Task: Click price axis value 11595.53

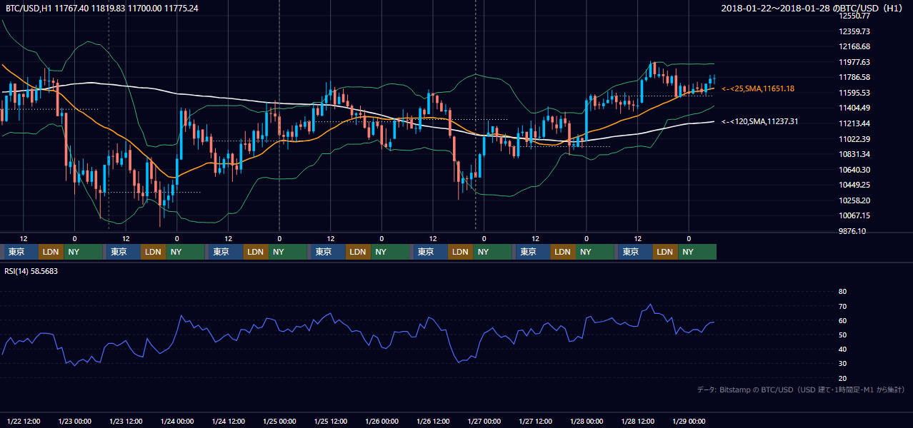Action: 854,93
